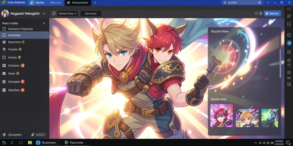Click the bottom grid icon in right toolbar

click(x=289, y=84)
